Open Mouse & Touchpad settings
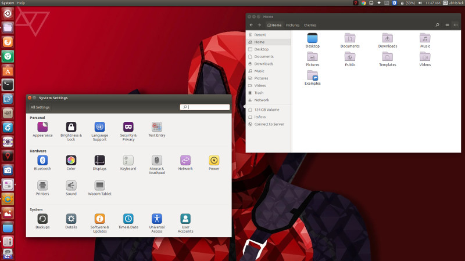The height and width of the screenshot is (261, 465). [x=156, y=165]
